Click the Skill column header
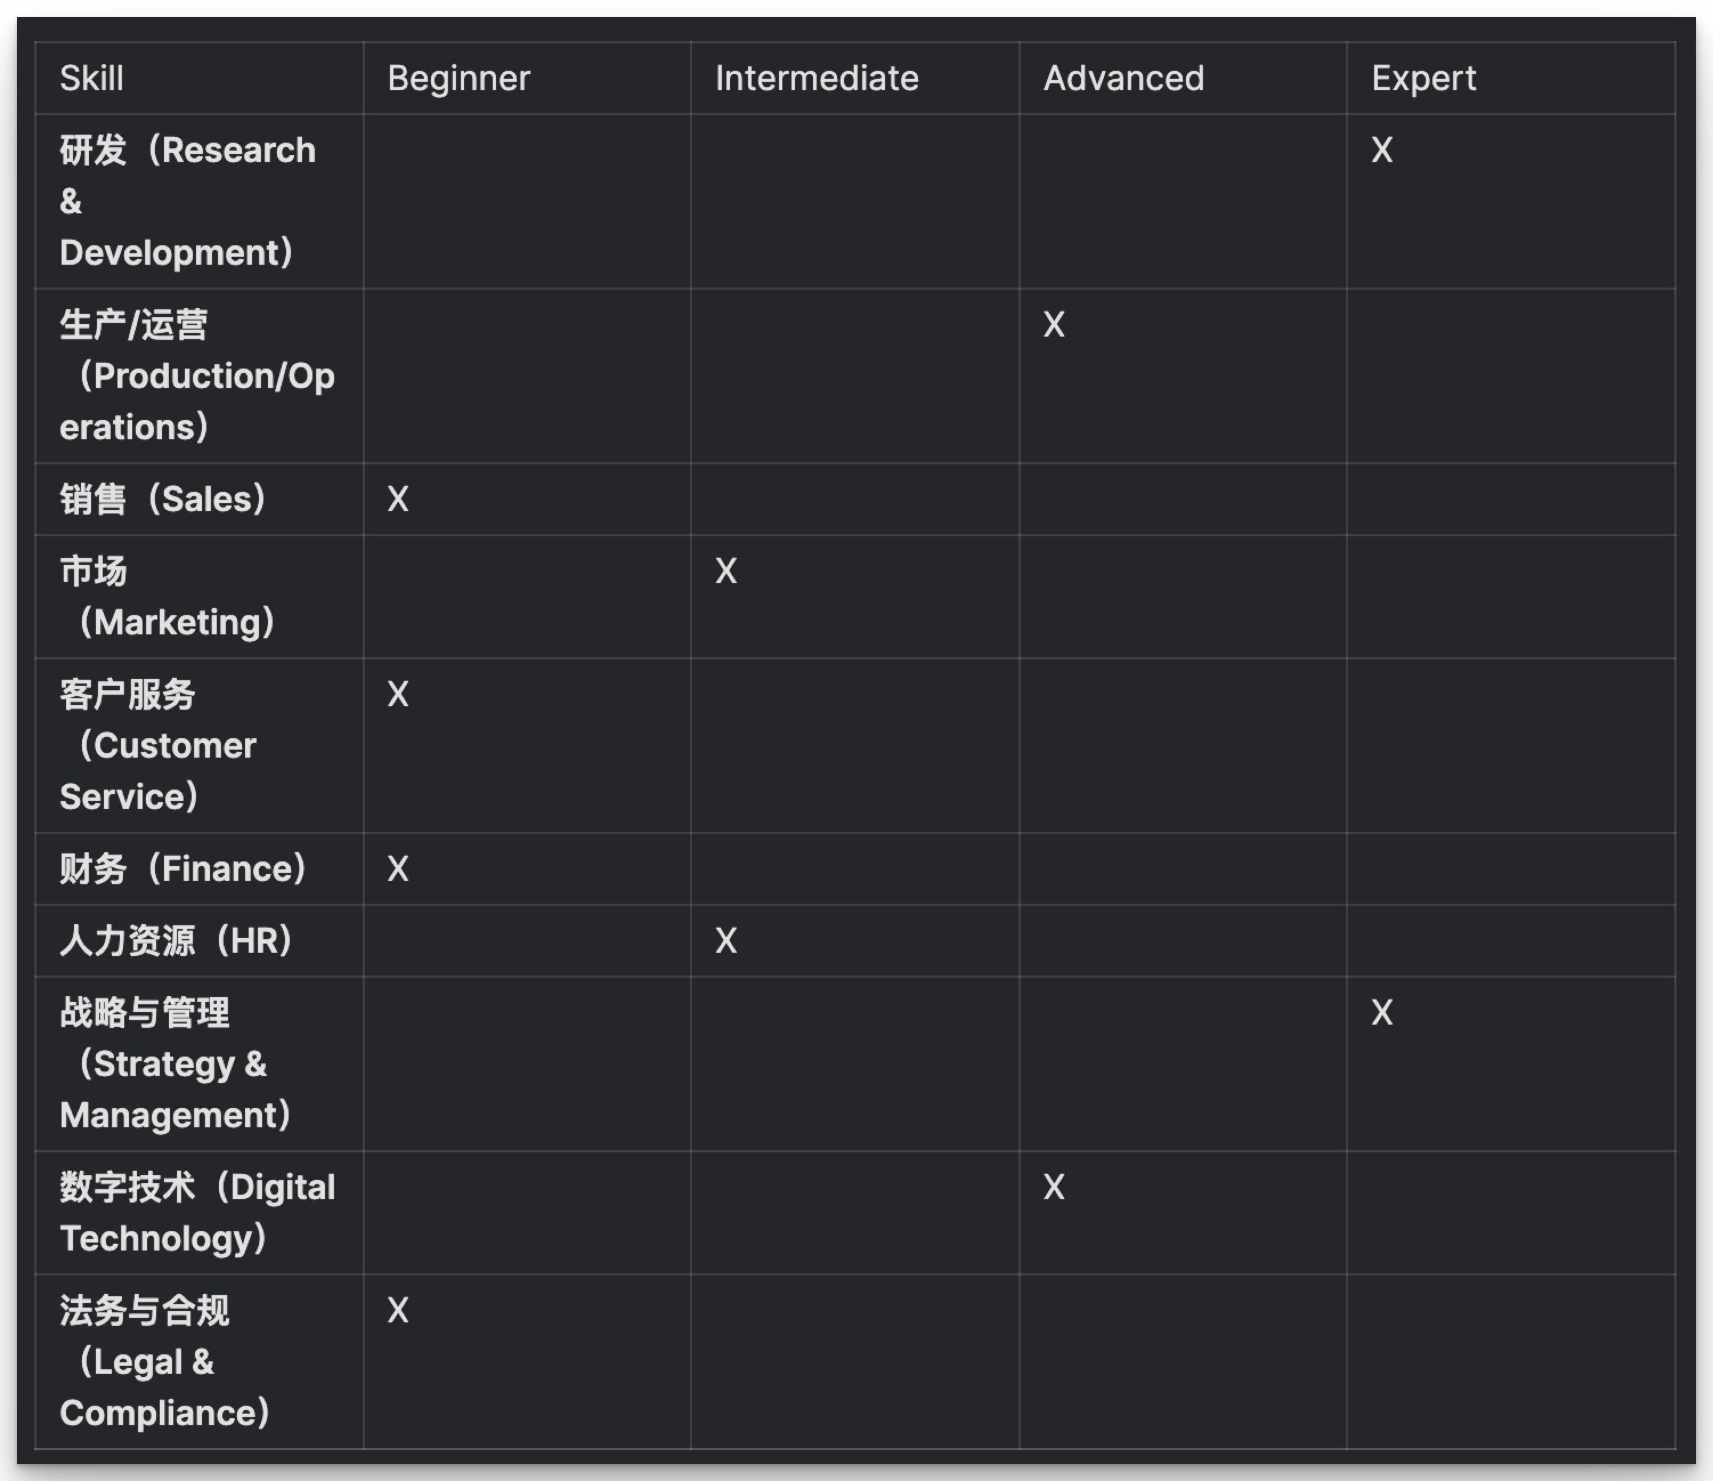This screenshot has height=1481, width=1713. (x=91, y=79)
